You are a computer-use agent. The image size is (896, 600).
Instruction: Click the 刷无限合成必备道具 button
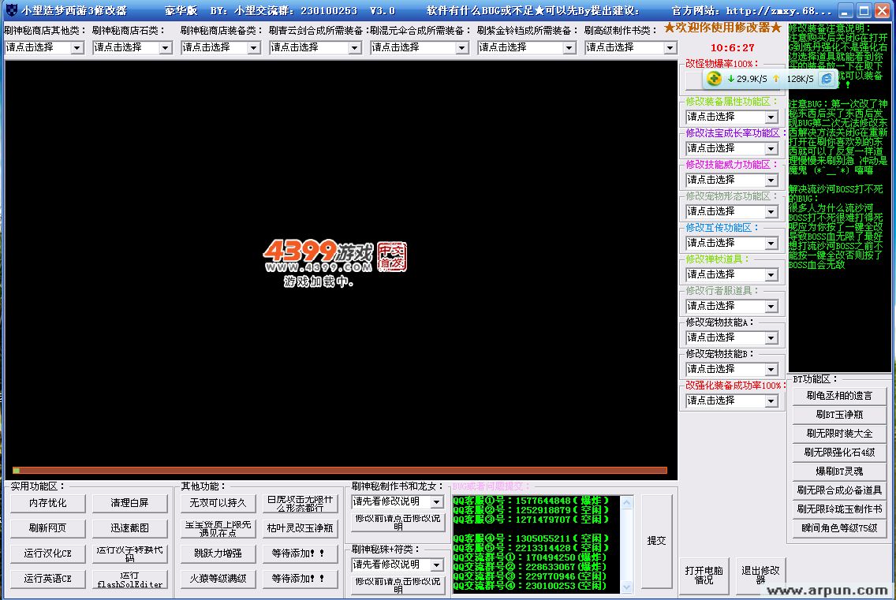pyautogui.click(x=839, y=490)
